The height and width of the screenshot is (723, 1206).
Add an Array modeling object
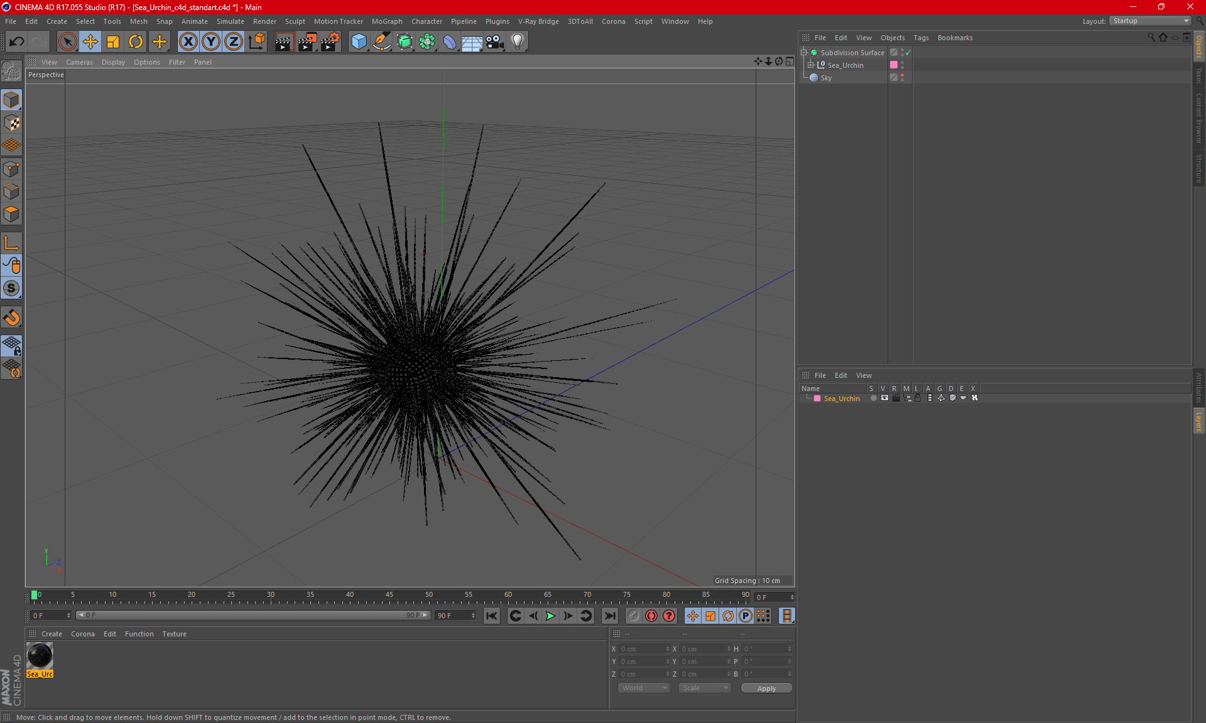(x=427, y=41)
